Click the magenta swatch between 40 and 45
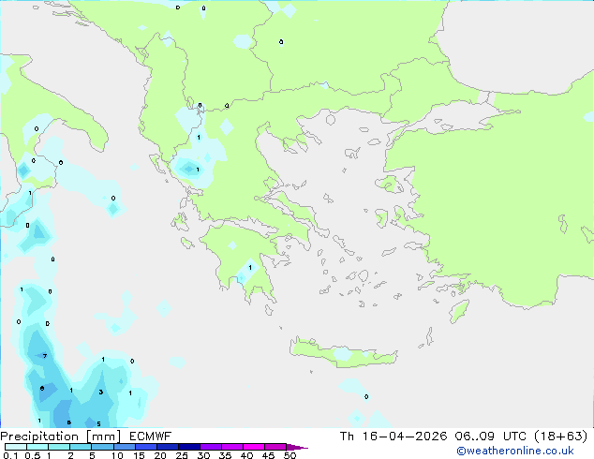Image resolution: width=594 pixels, height=459 pixels. pyautogui.click(x=254, y=447)
